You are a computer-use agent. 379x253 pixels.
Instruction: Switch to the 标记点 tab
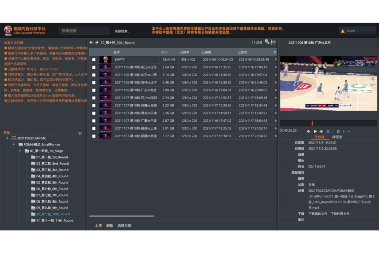(337, 137)
